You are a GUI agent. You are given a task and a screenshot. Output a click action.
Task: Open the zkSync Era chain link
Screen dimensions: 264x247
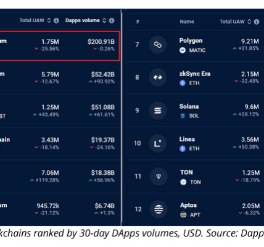195,73
